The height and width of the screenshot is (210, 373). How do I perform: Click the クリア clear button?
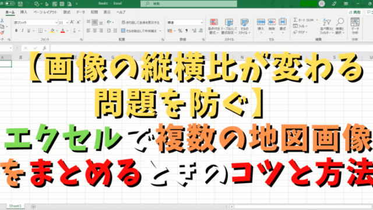301,32
